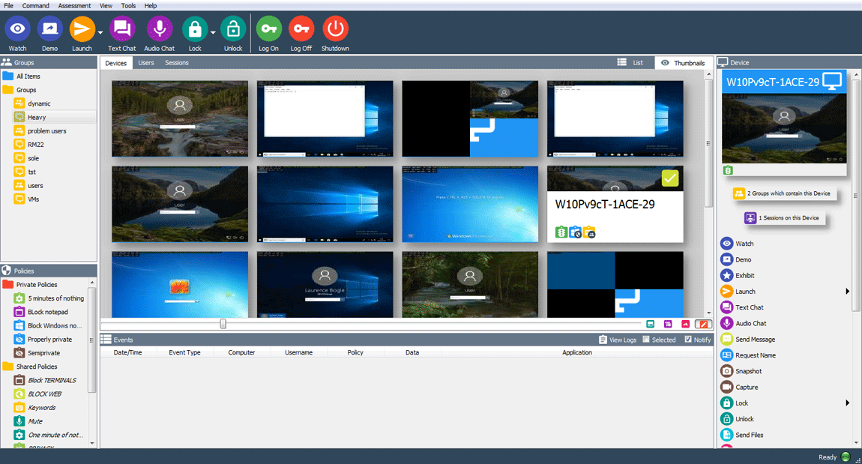Select the 'problem users' group in tree

click(46, 131)
